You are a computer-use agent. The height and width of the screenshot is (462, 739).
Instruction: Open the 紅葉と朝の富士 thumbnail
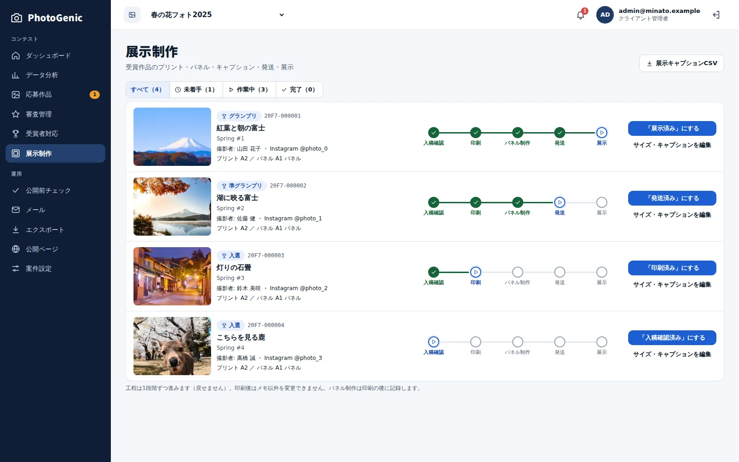pos(172,137)
